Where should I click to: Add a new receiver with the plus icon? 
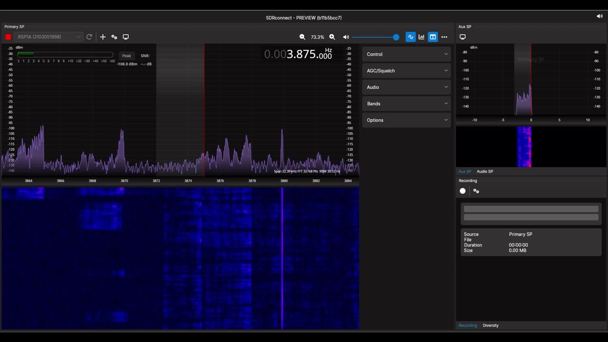point(103,37)
